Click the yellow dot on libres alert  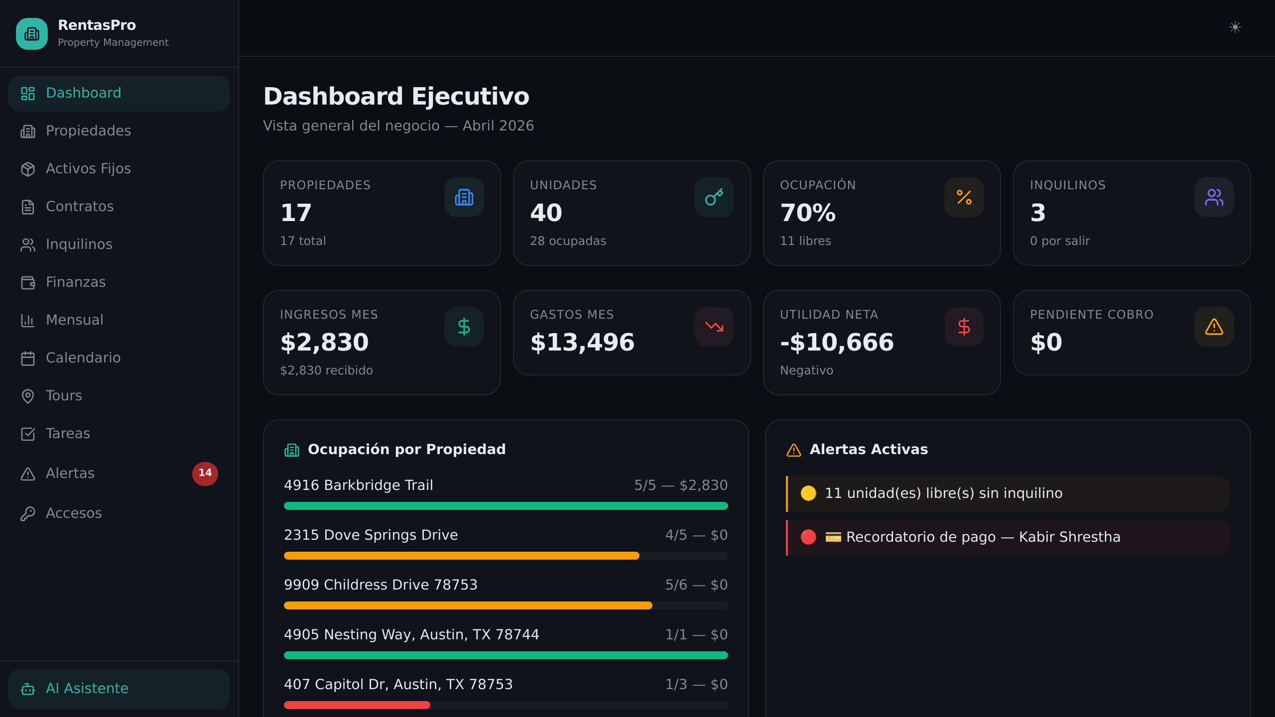808,493
